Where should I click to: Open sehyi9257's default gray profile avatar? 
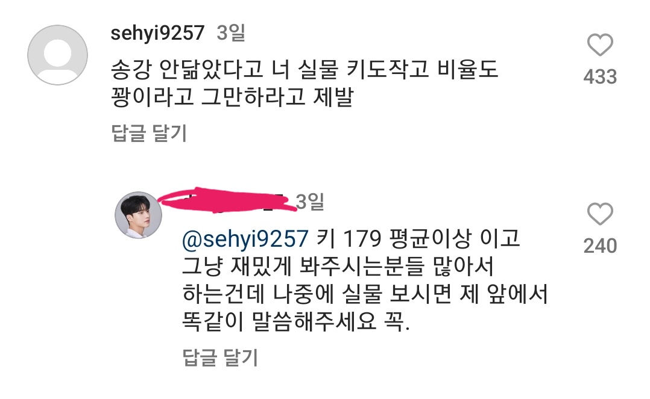(58, 55)
